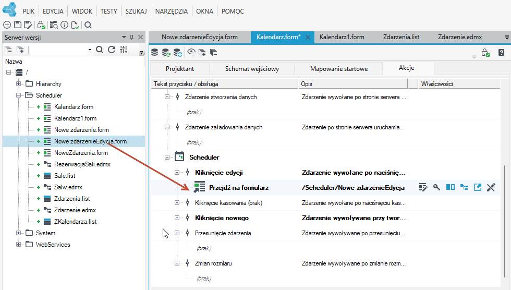
Task: Click the new item plus-circle icon
Action: [7, 25]
